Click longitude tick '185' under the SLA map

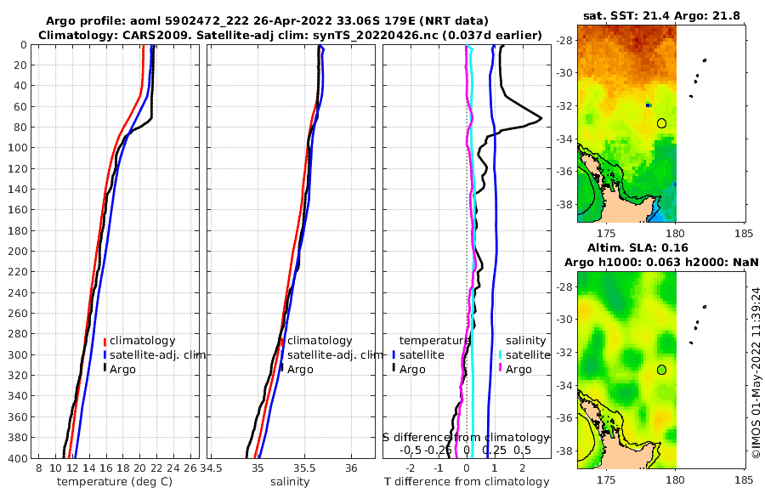tap(744, 479)
